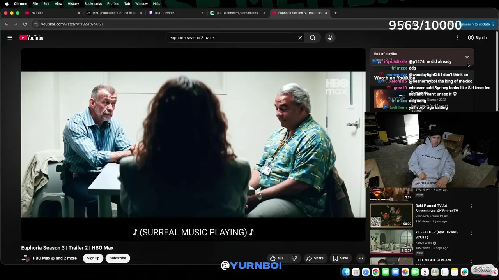Open FaceTime from the Dock
The image size is (499, 280).
pyautogui.click(x=415, y=272)
